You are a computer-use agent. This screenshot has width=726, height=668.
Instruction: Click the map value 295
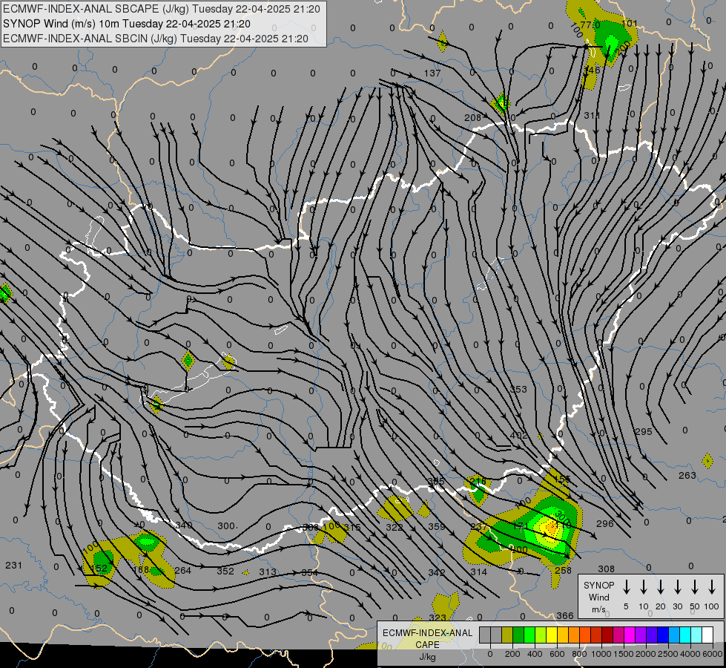click(x=644, y=431)
